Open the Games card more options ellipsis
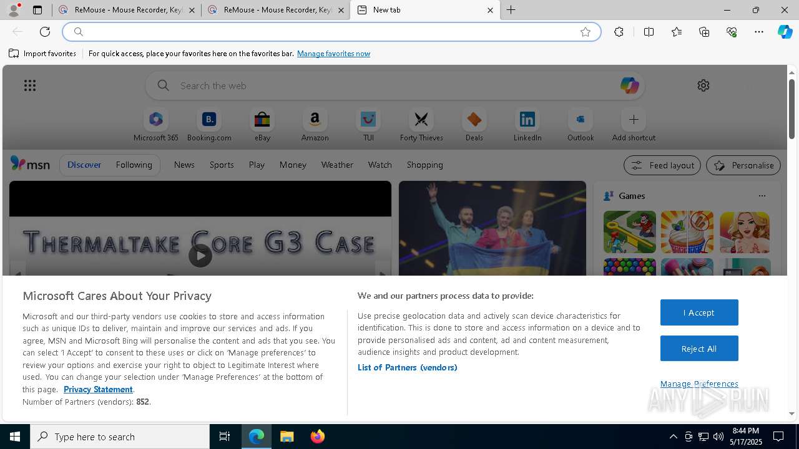Viewport: 799px width, 449px height. [x=762, y=196]
